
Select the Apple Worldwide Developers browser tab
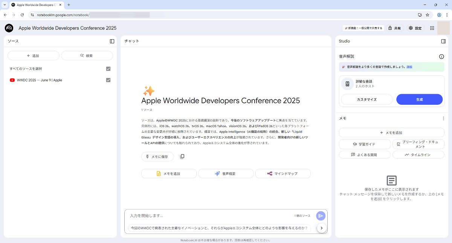[x=37, y=5]
